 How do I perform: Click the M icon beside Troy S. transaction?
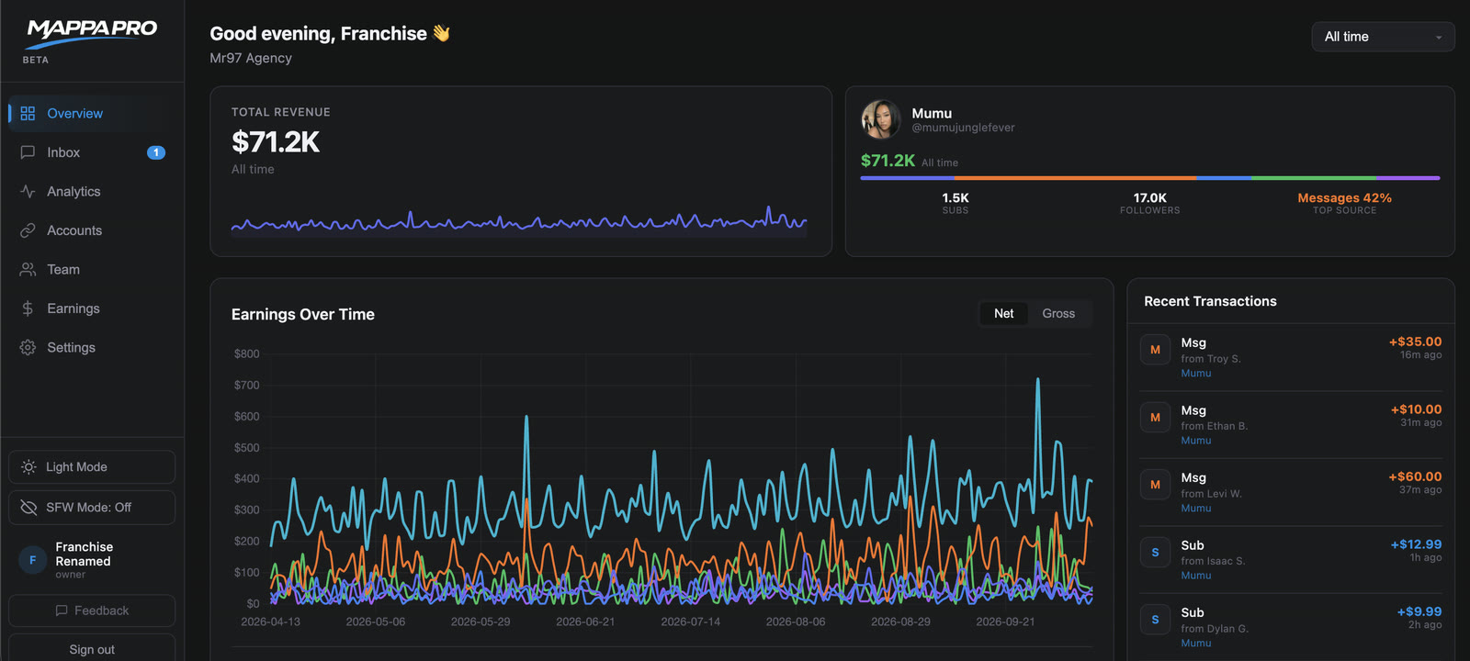pyautogui.click(x=1155, y=350)
